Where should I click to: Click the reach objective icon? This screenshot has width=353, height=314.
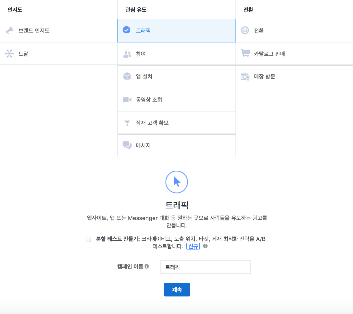coord(10,54)
